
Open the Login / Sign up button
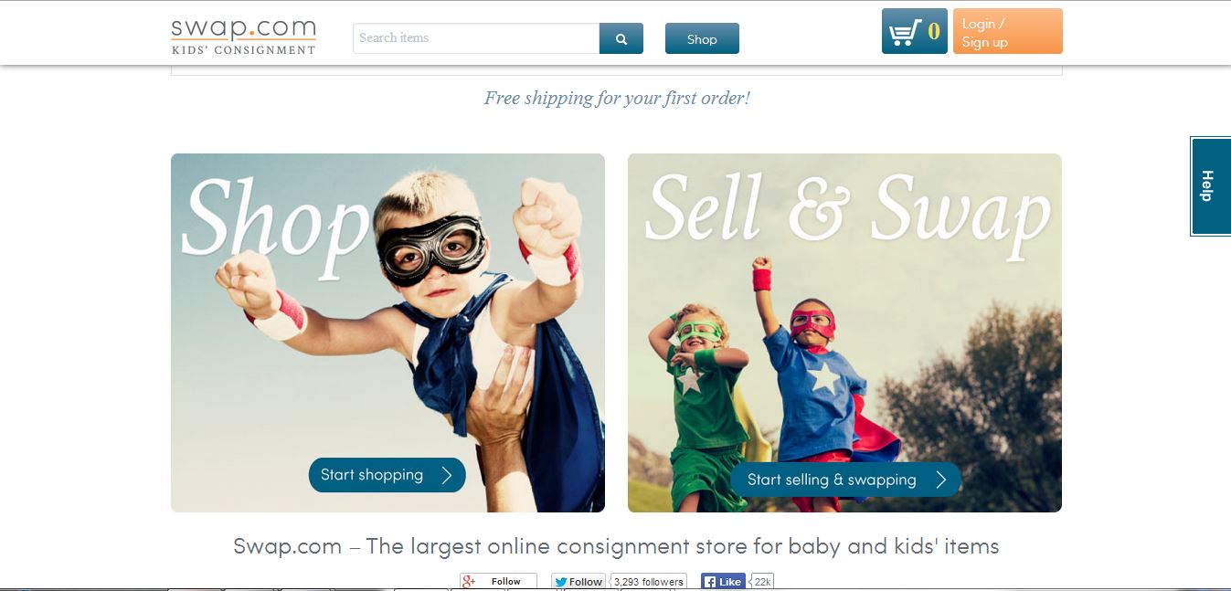point(1007,31)
